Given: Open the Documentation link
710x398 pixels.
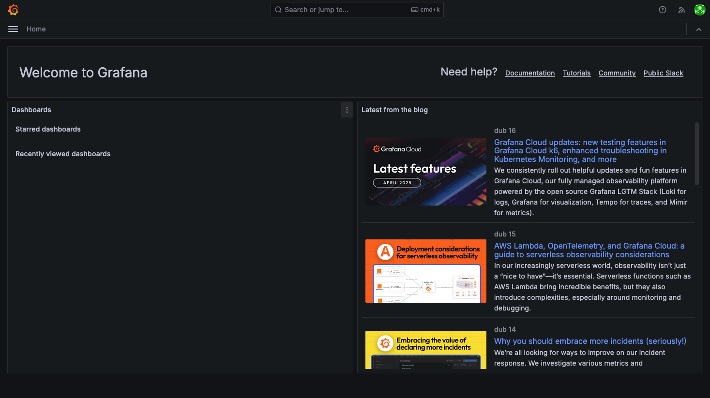Looking at the screenshot, I should 530,73.
